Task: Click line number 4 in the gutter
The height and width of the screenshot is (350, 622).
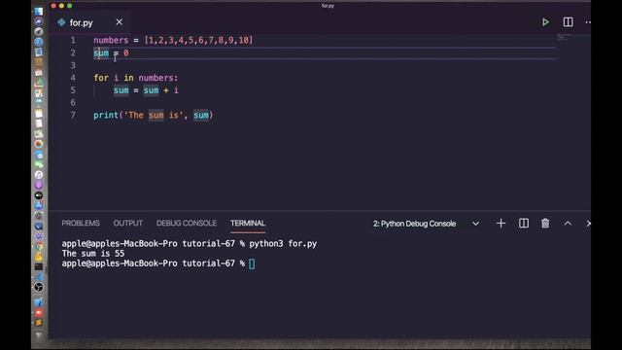Action: pos(73,78)
